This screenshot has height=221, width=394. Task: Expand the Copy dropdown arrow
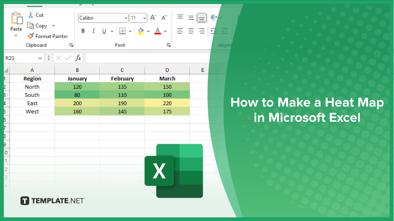[53, 25]
